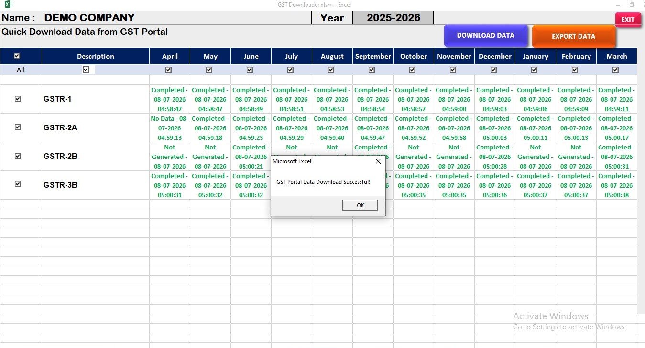Click the EXPORT DATA button
Image resolution: width=645 pixels, height=348 pixels.
(573, 36)
